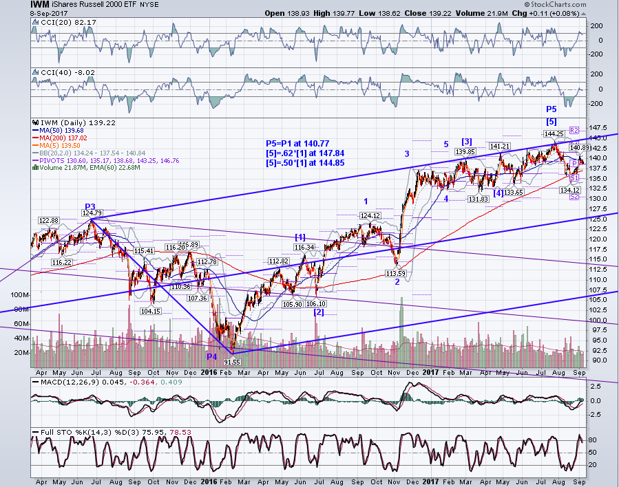Click the '[5]=.50*[1] at 144.85' annotation
Screen dimensions: 619x487
pos(305,163)
